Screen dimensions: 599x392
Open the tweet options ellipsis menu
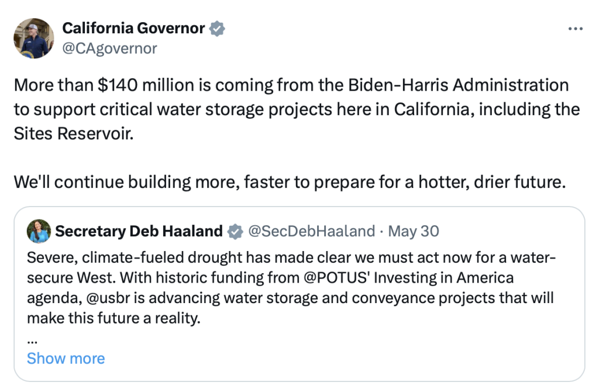tap(576, 28)
